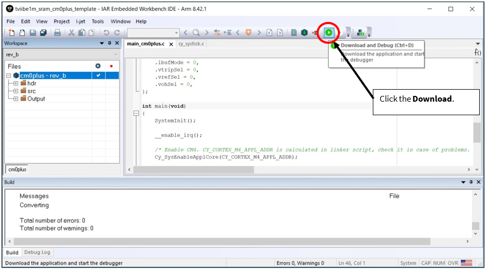The width and height of the screenshot is (487, 270).
Task: Navigate forward in the editor history
Action: point(280,33)
